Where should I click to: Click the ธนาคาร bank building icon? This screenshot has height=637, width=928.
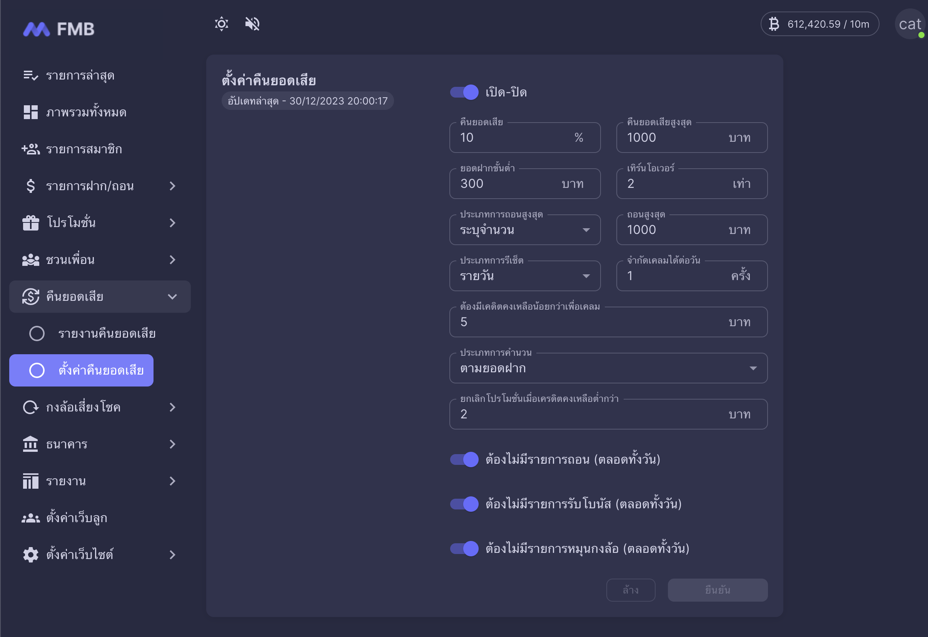(x=31, y=444)
